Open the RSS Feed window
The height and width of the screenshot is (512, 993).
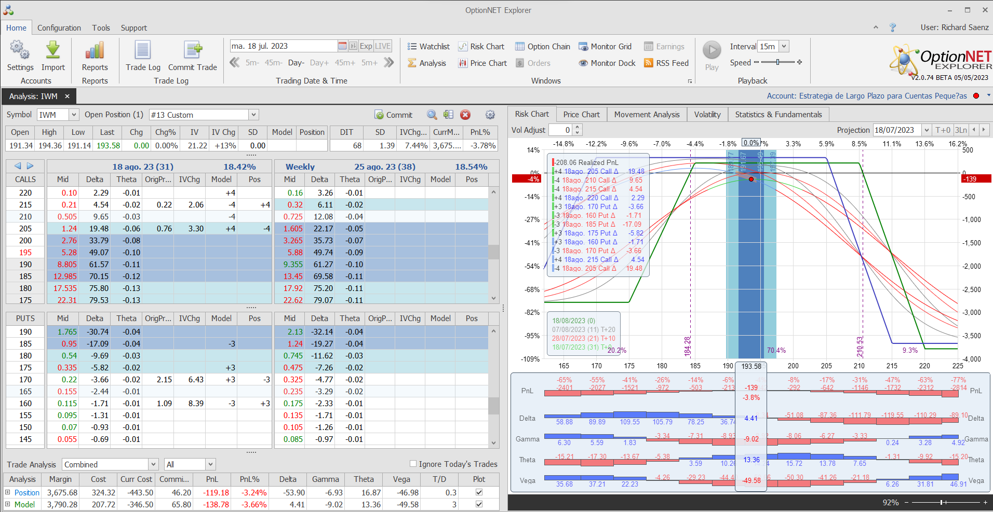[x=666, y=63]
